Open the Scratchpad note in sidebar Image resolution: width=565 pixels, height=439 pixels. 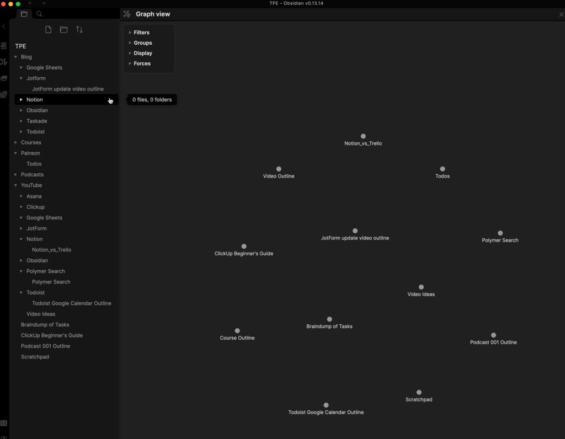[x=35, y=357]
